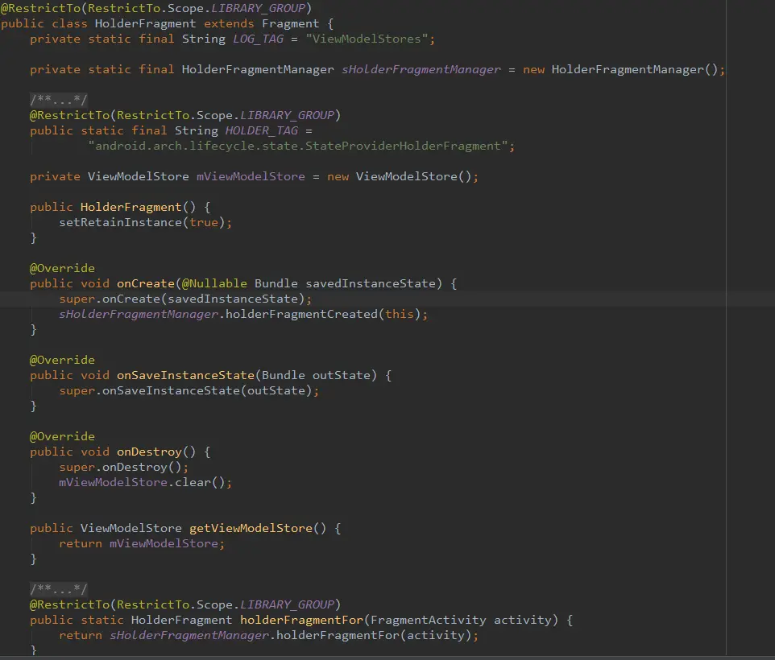Click the "ViewModelStores" string literal
This screenshot has height=660, width=775.
pyautogui.click(x=367, y=39)
